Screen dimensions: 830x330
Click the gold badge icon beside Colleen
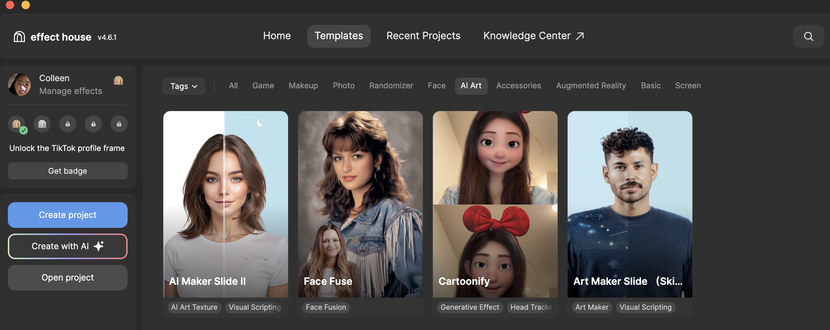[118, 80]
